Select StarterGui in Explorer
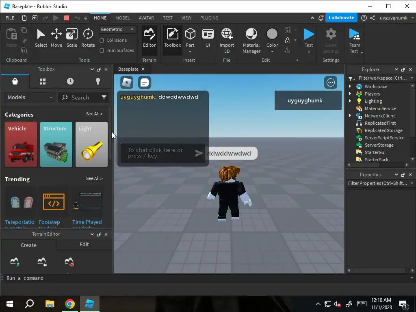The height and width of the screenshot is (312, 416). [x=375, y=152]
